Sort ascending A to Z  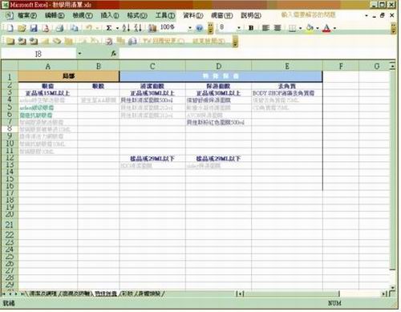[x=126, y=28]
